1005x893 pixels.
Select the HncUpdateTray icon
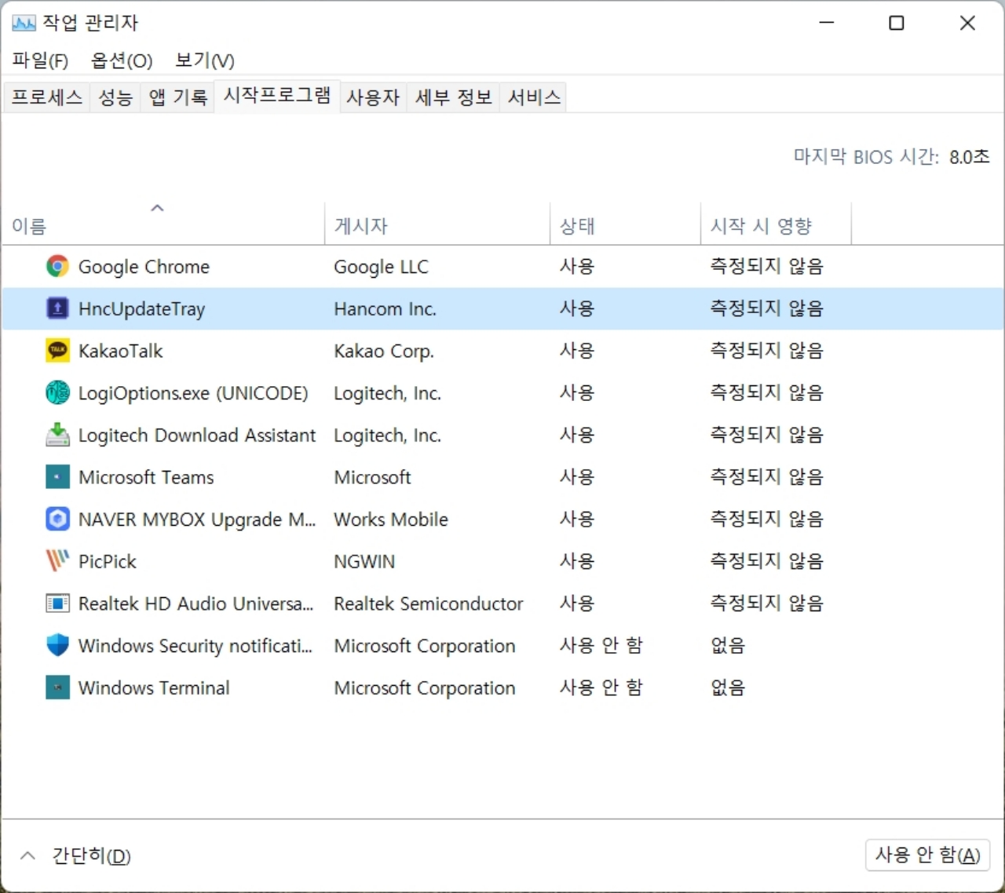click(57, 308)
